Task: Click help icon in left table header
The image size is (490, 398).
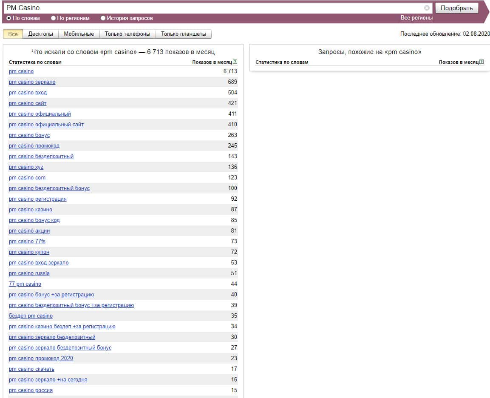Action: (235, 62)
